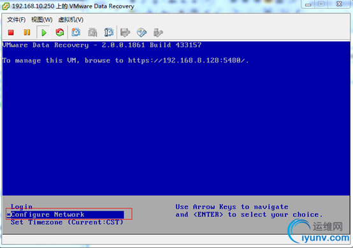The width and height of the screenshot is (353, 248).
Task: Open the snapshot manager icon
Action: pos(109,32)
